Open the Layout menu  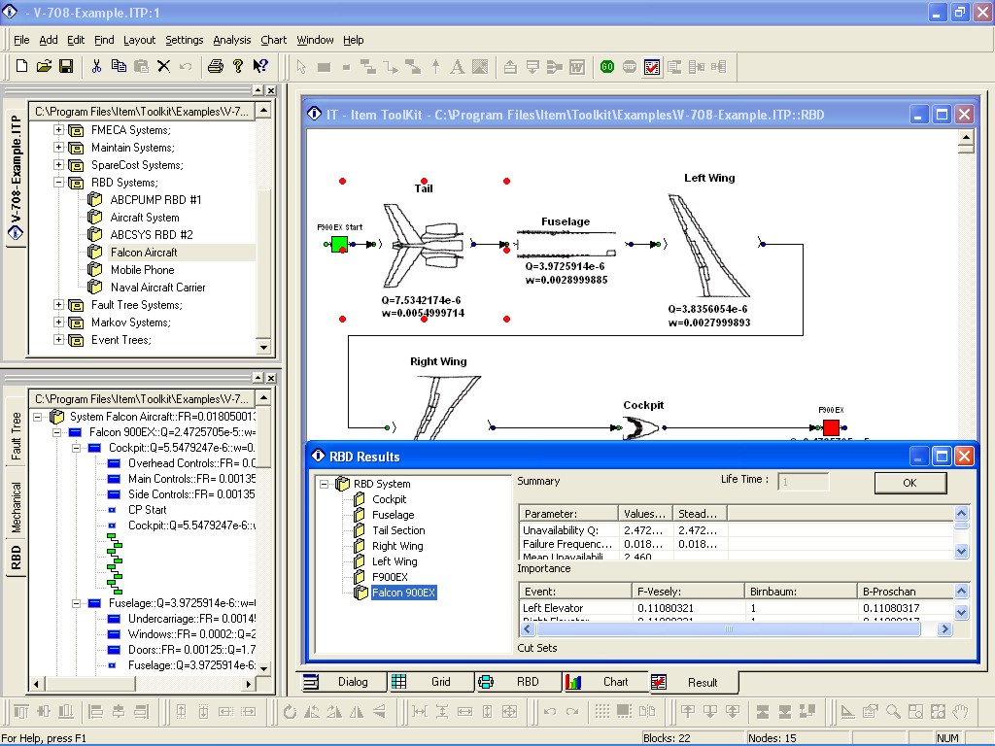(x=139, y=40)
